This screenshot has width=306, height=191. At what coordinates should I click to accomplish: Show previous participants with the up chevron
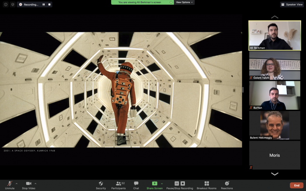[x=275, y=17]
